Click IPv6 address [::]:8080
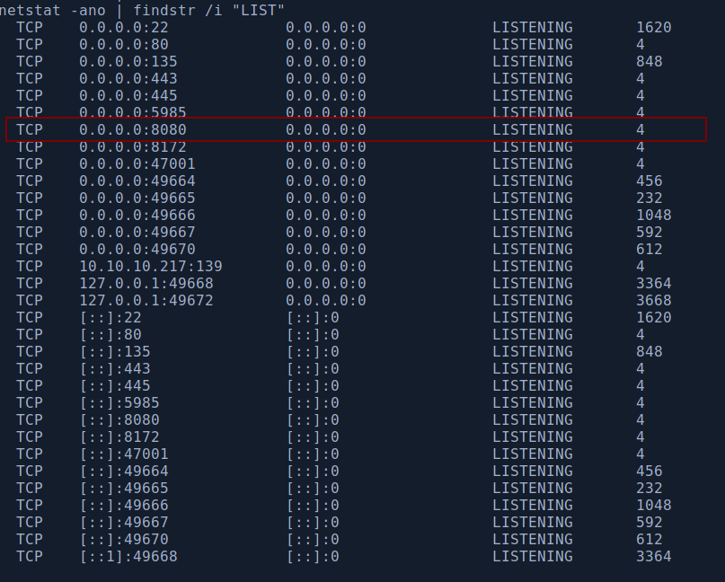Viewport: 725px width, 582px height. point(119,420)
